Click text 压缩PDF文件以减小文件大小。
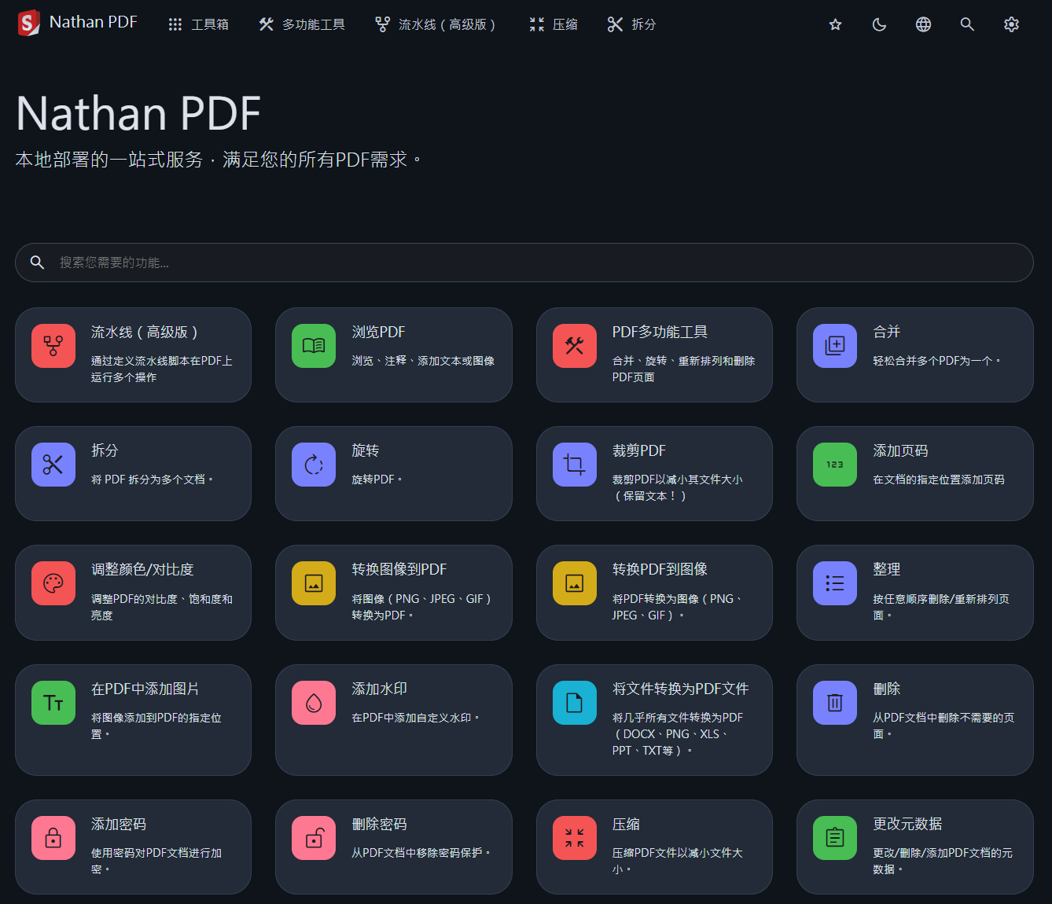Image resolution: width=1052 pixels, height=904 pixels. [678, 861]
